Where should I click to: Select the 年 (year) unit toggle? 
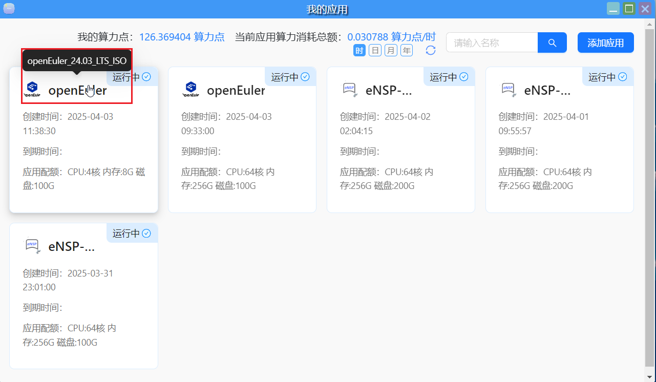click(407, 50)
